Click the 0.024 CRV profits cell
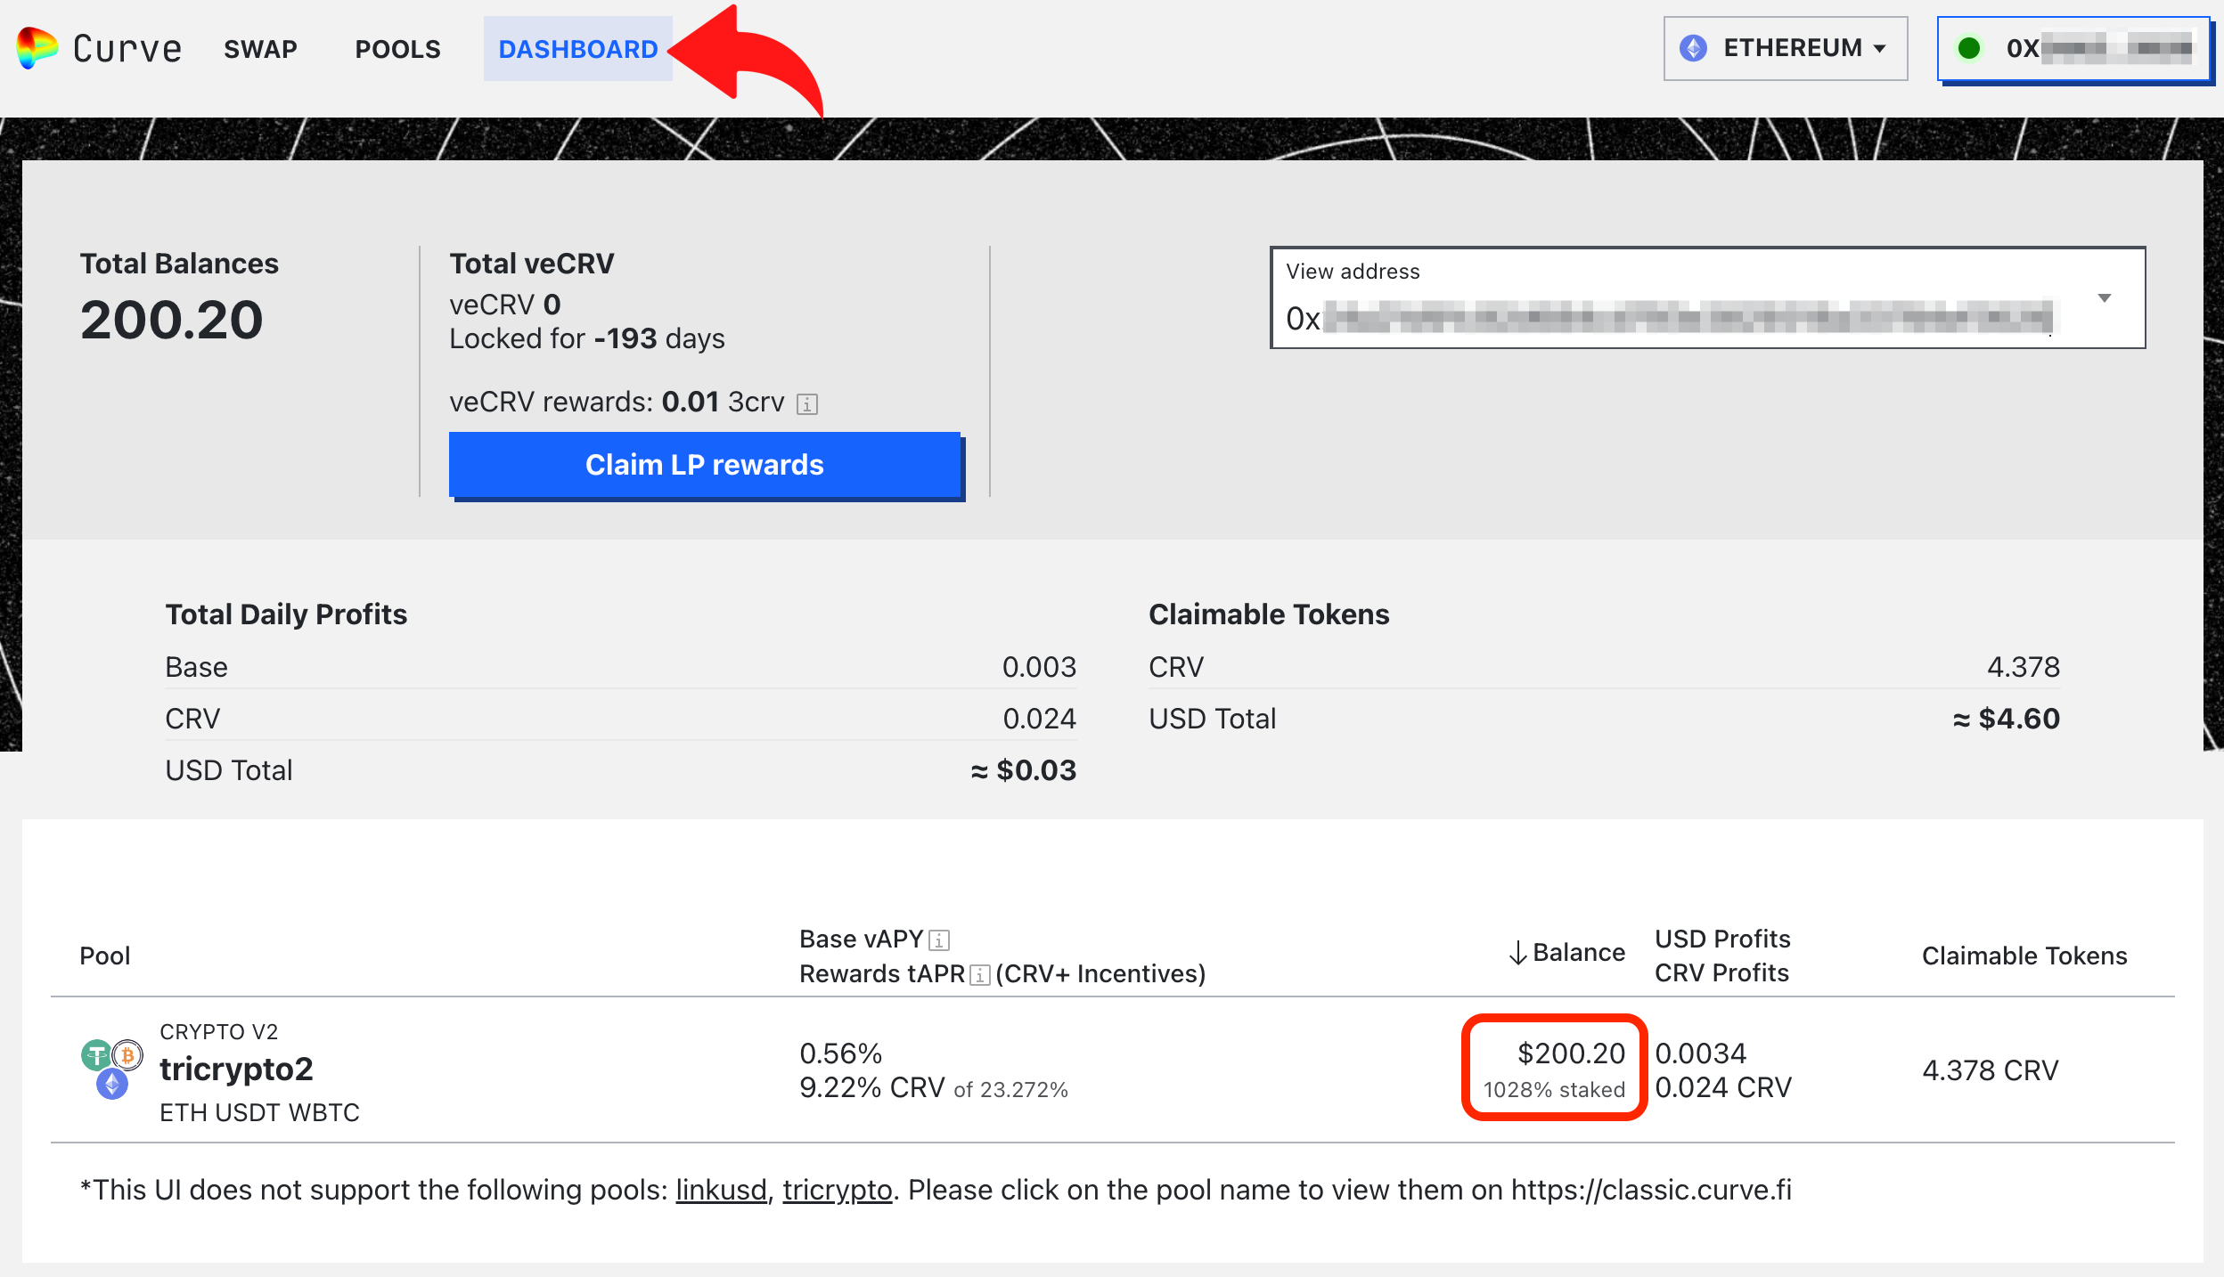This screenshot has width=2224, height=1277. [x=1722, y=1087]
